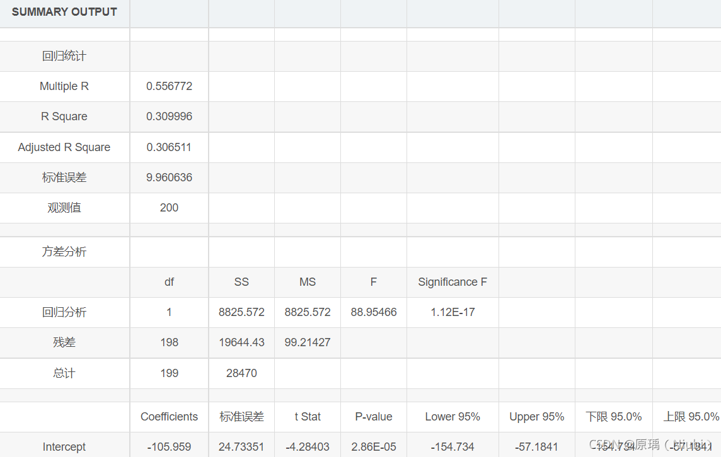Select the Intercept row label

pyautogui.click(x=64, y=447)
